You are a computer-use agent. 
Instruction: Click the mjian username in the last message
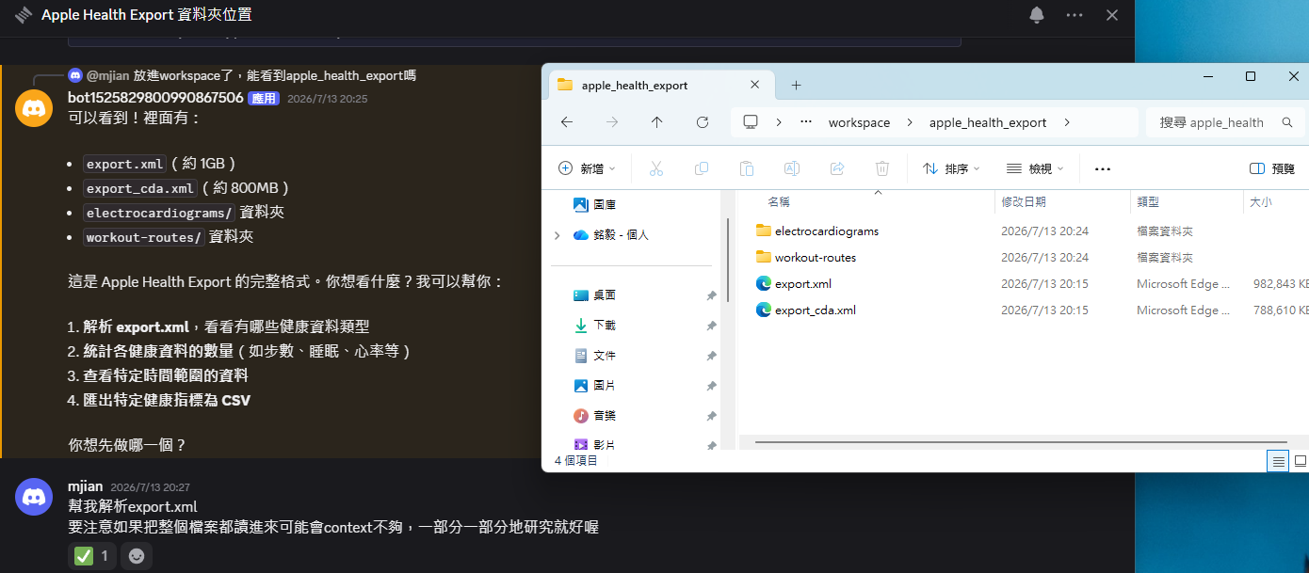click(x=85, y=486)
